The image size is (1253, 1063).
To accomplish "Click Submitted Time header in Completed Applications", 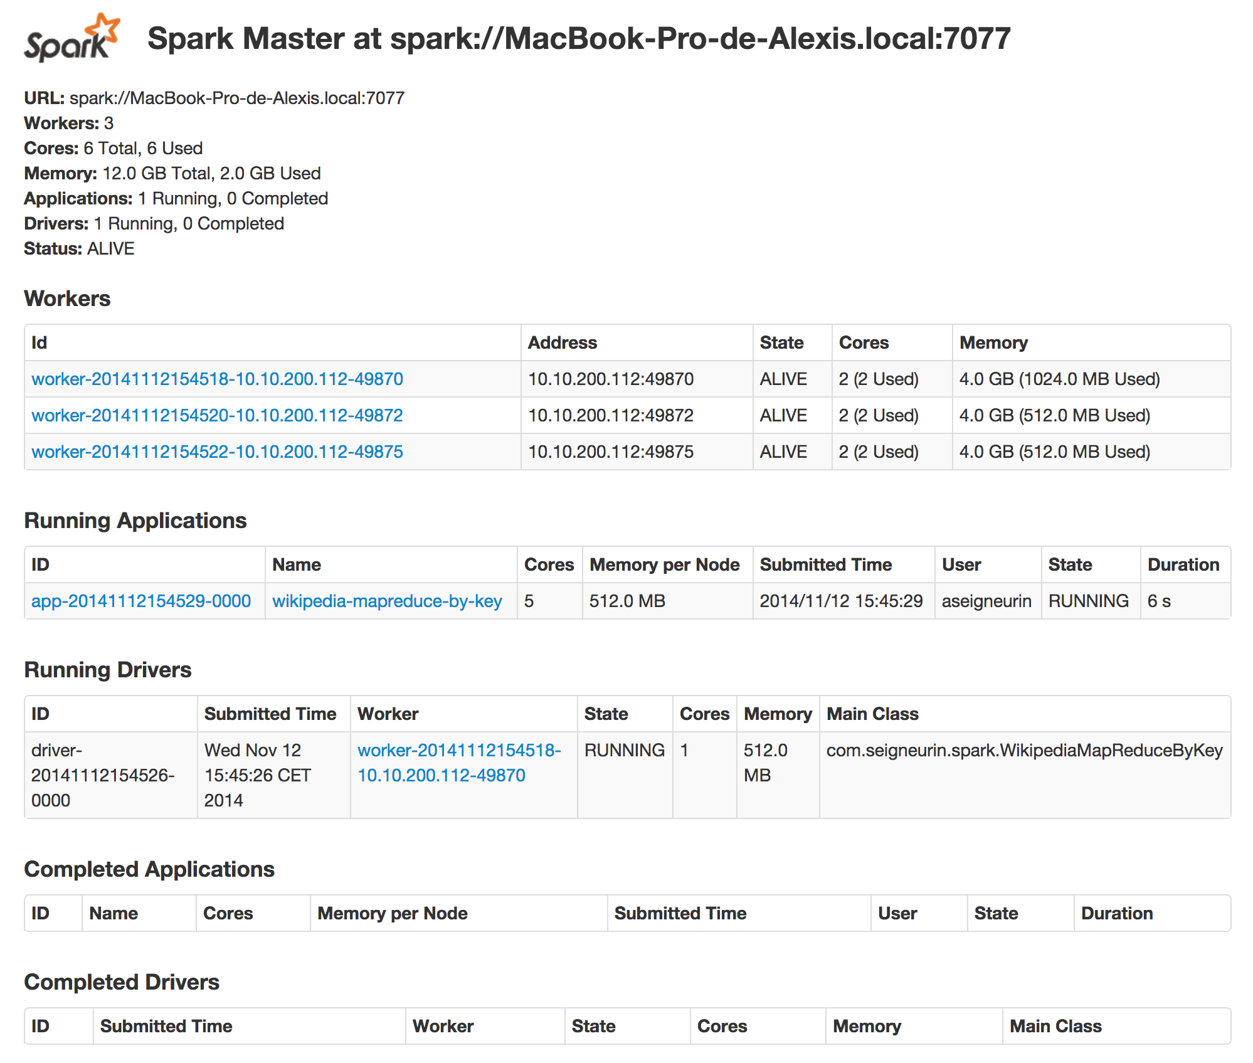I will (680, 913).
